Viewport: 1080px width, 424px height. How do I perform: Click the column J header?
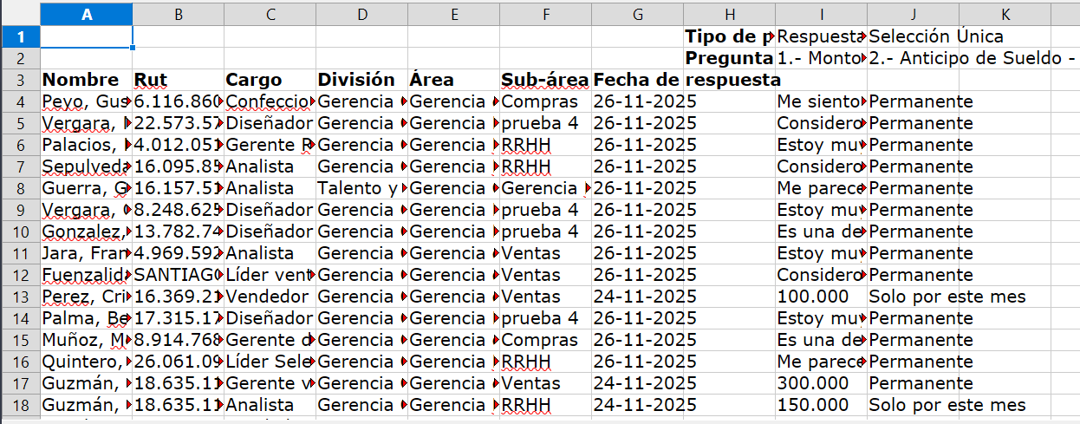click(x=913, y=15)
